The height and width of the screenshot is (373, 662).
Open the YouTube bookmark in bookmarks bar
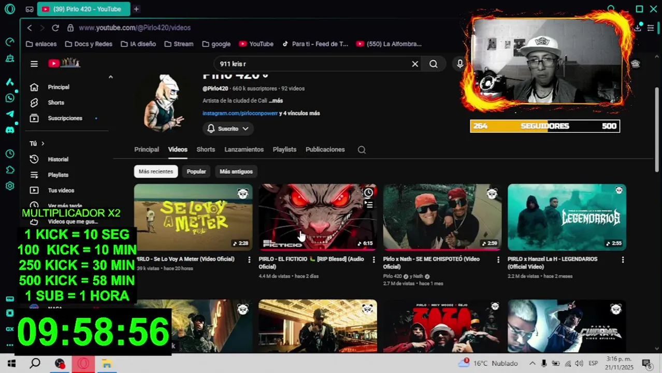256,44
